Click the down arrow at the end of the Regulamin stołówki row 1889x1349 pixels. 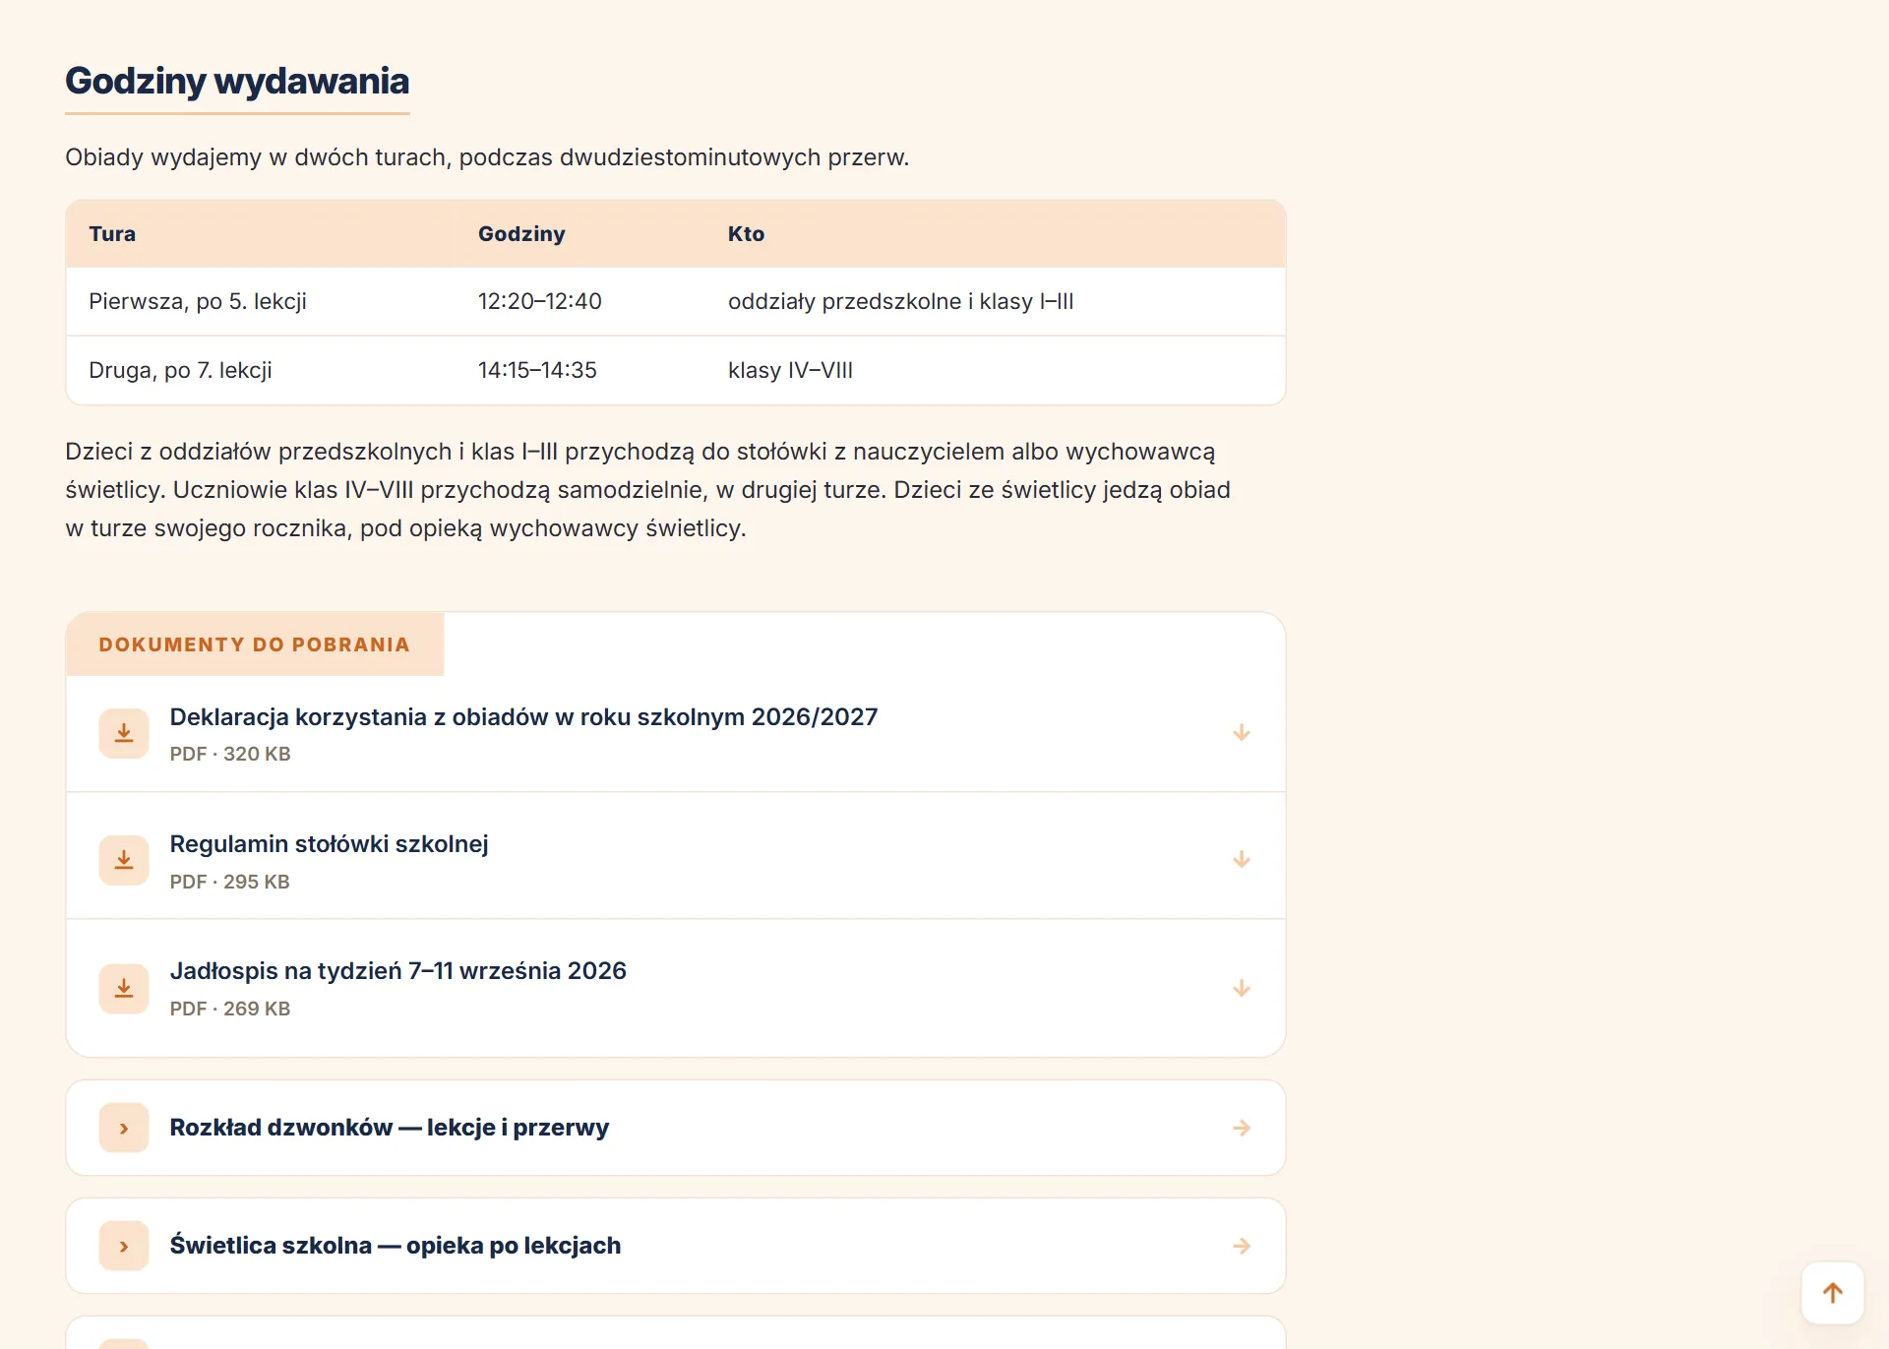pos(1242,860)
